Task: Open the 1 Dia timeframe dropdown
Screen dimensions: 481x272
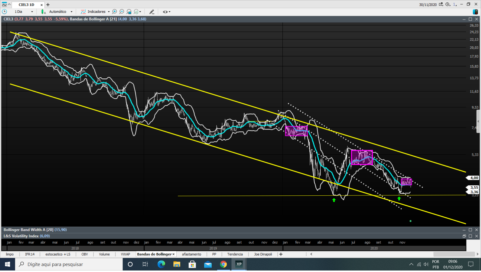Action: point(32,12)
